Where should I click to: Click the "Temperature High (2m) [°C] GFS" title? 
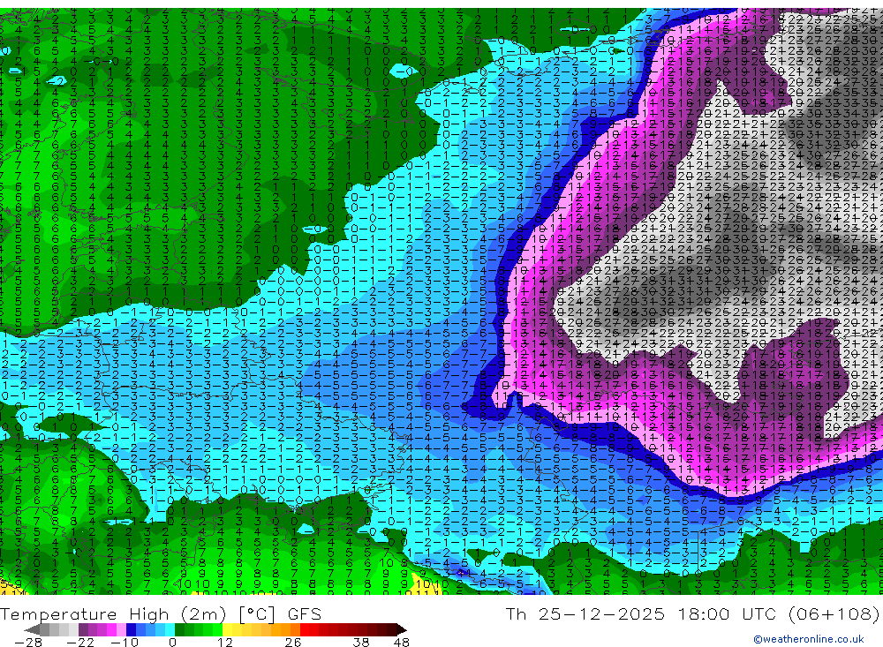(x=161, y=613)
